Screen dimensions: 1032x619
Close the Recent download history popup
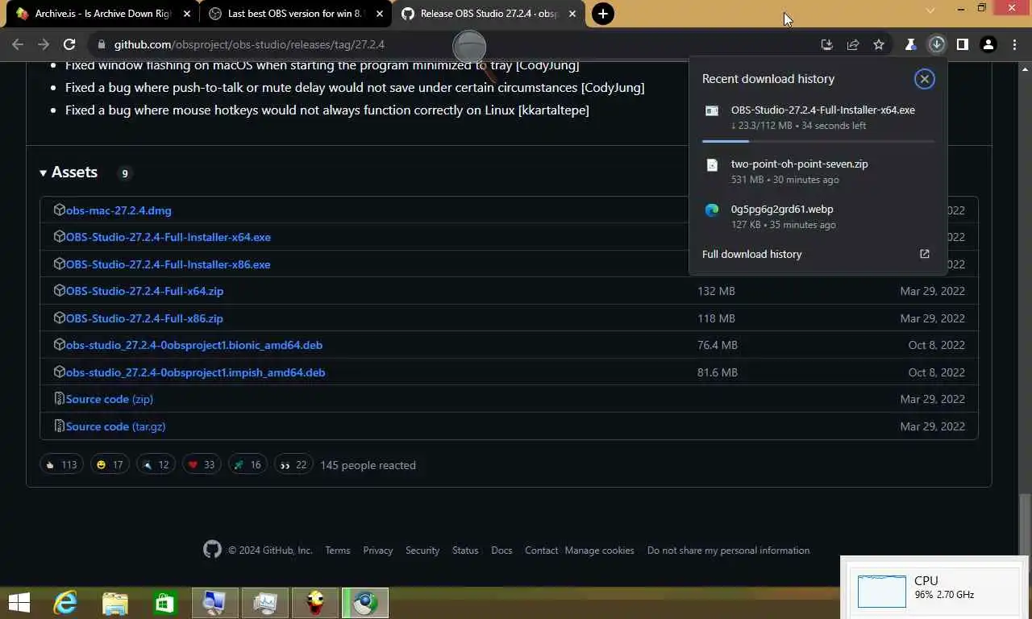pos(924,79)
